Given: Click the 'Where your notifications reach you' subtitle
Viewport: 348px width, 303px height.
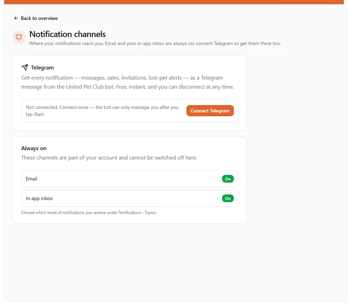Looking at the screenshot, I should (x=155, y=44).
